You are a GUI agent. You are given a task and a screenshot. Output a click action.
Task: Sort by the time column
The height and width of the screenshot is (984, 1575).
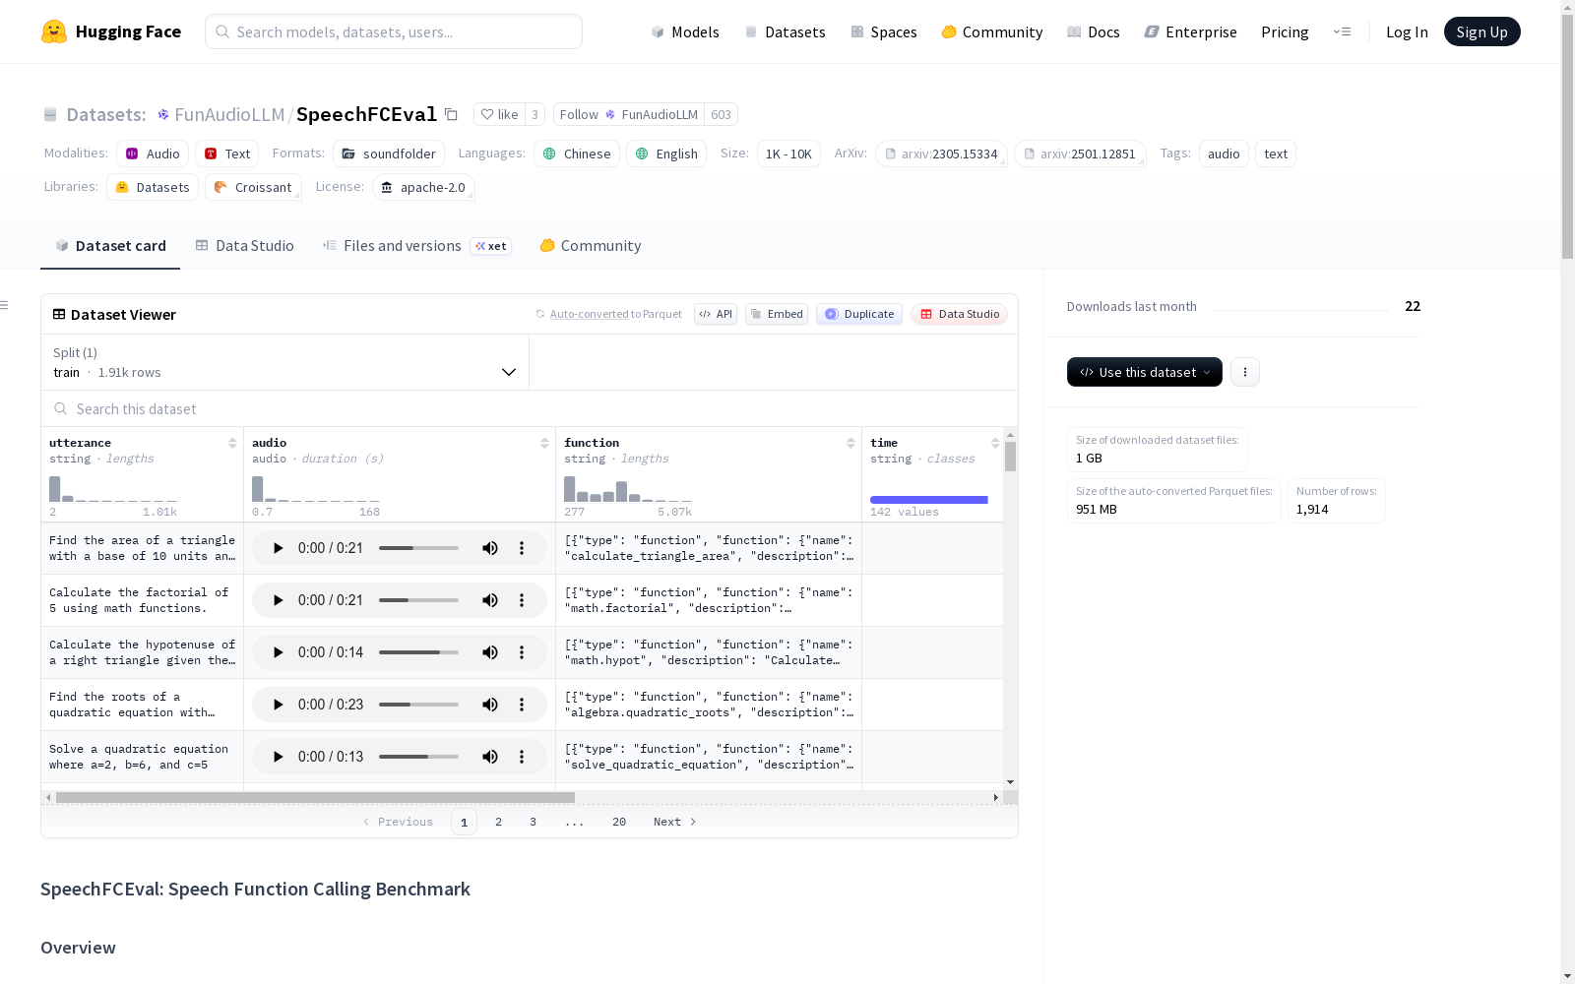[x=995, y=443]
